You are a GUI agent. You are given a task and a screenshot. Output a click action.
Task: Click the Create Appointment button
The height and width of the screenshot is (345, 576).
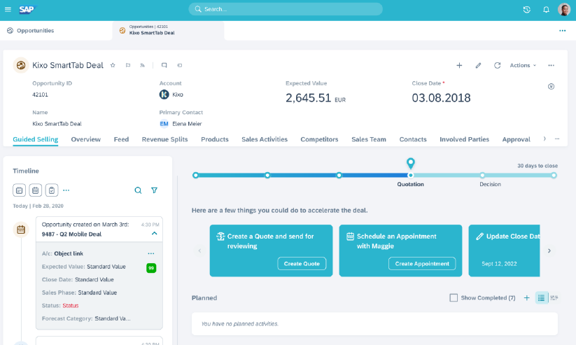pyautogui.click(x=422, y=264)
